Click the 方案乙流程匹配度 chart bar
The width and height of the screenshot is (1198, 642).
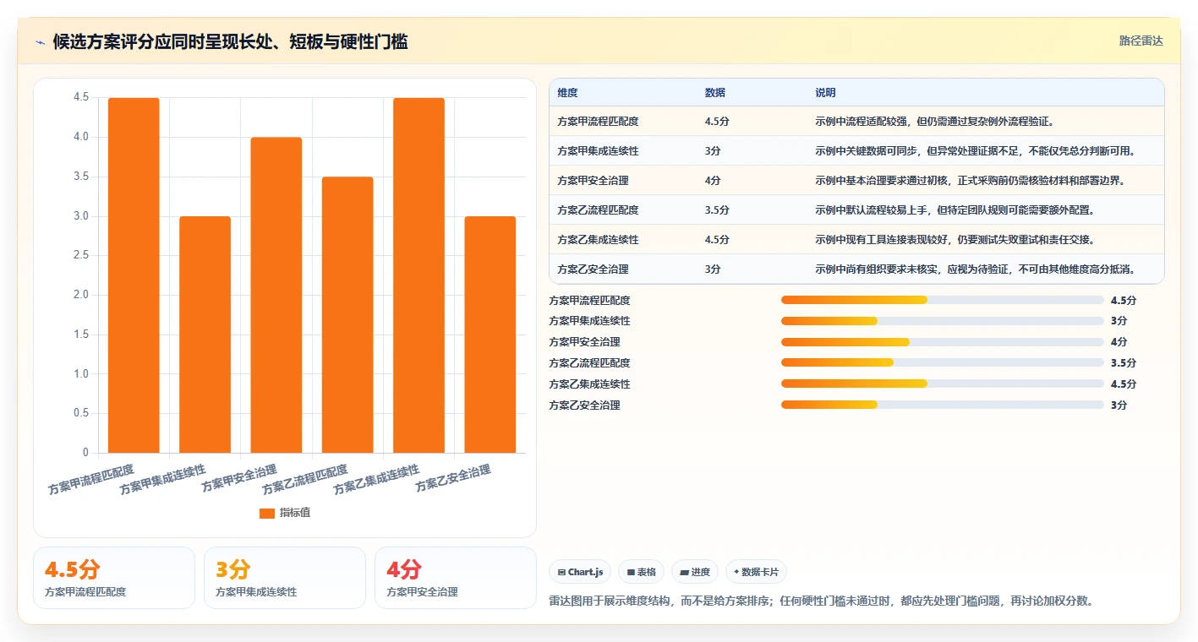(x=347, y=315)
